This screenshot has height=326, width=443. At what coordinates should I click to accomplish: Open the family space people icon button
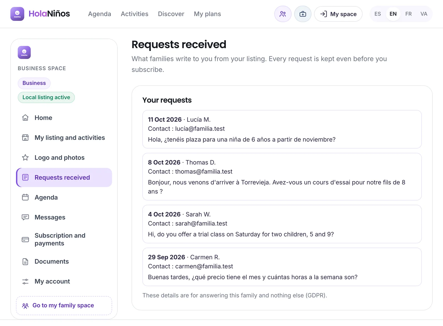coord(283,14)
